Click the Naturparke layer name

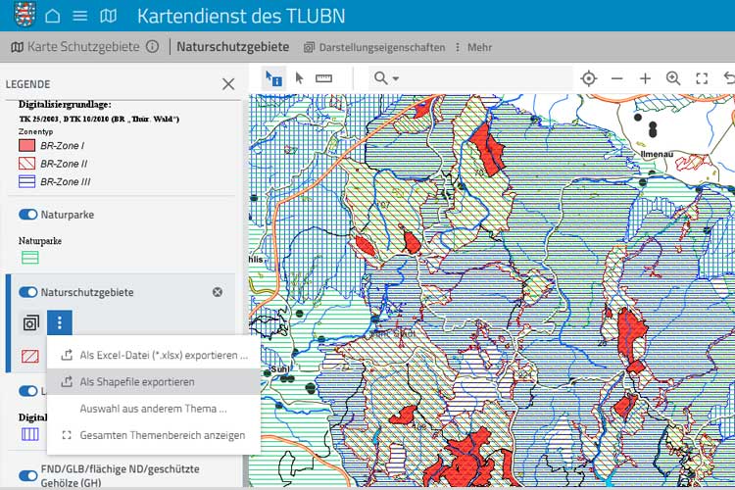click(68, 215)
